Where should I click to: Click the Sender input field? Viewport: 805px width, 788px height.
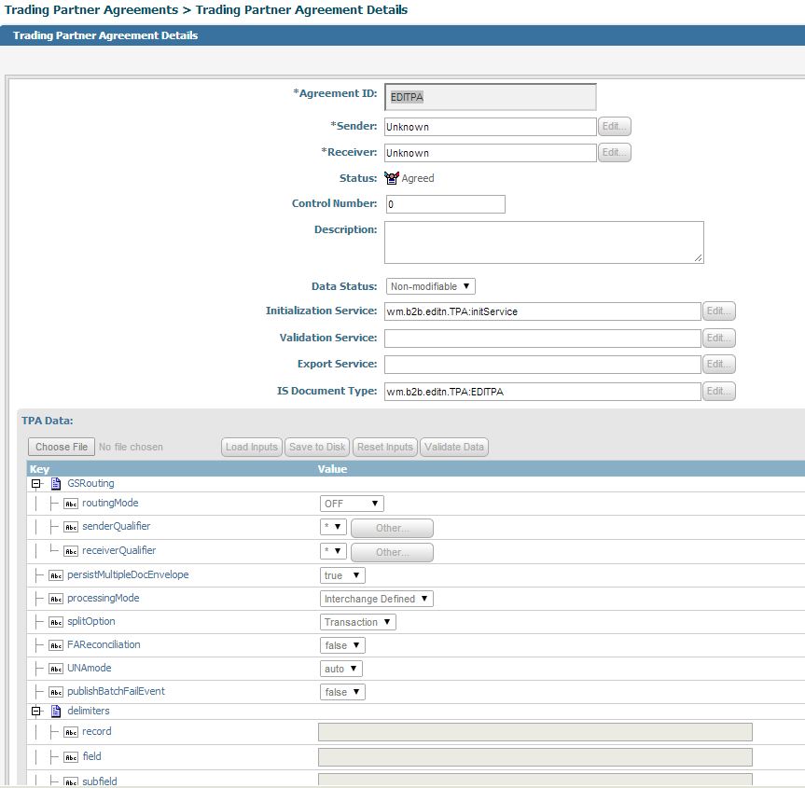tap(491, 127)
